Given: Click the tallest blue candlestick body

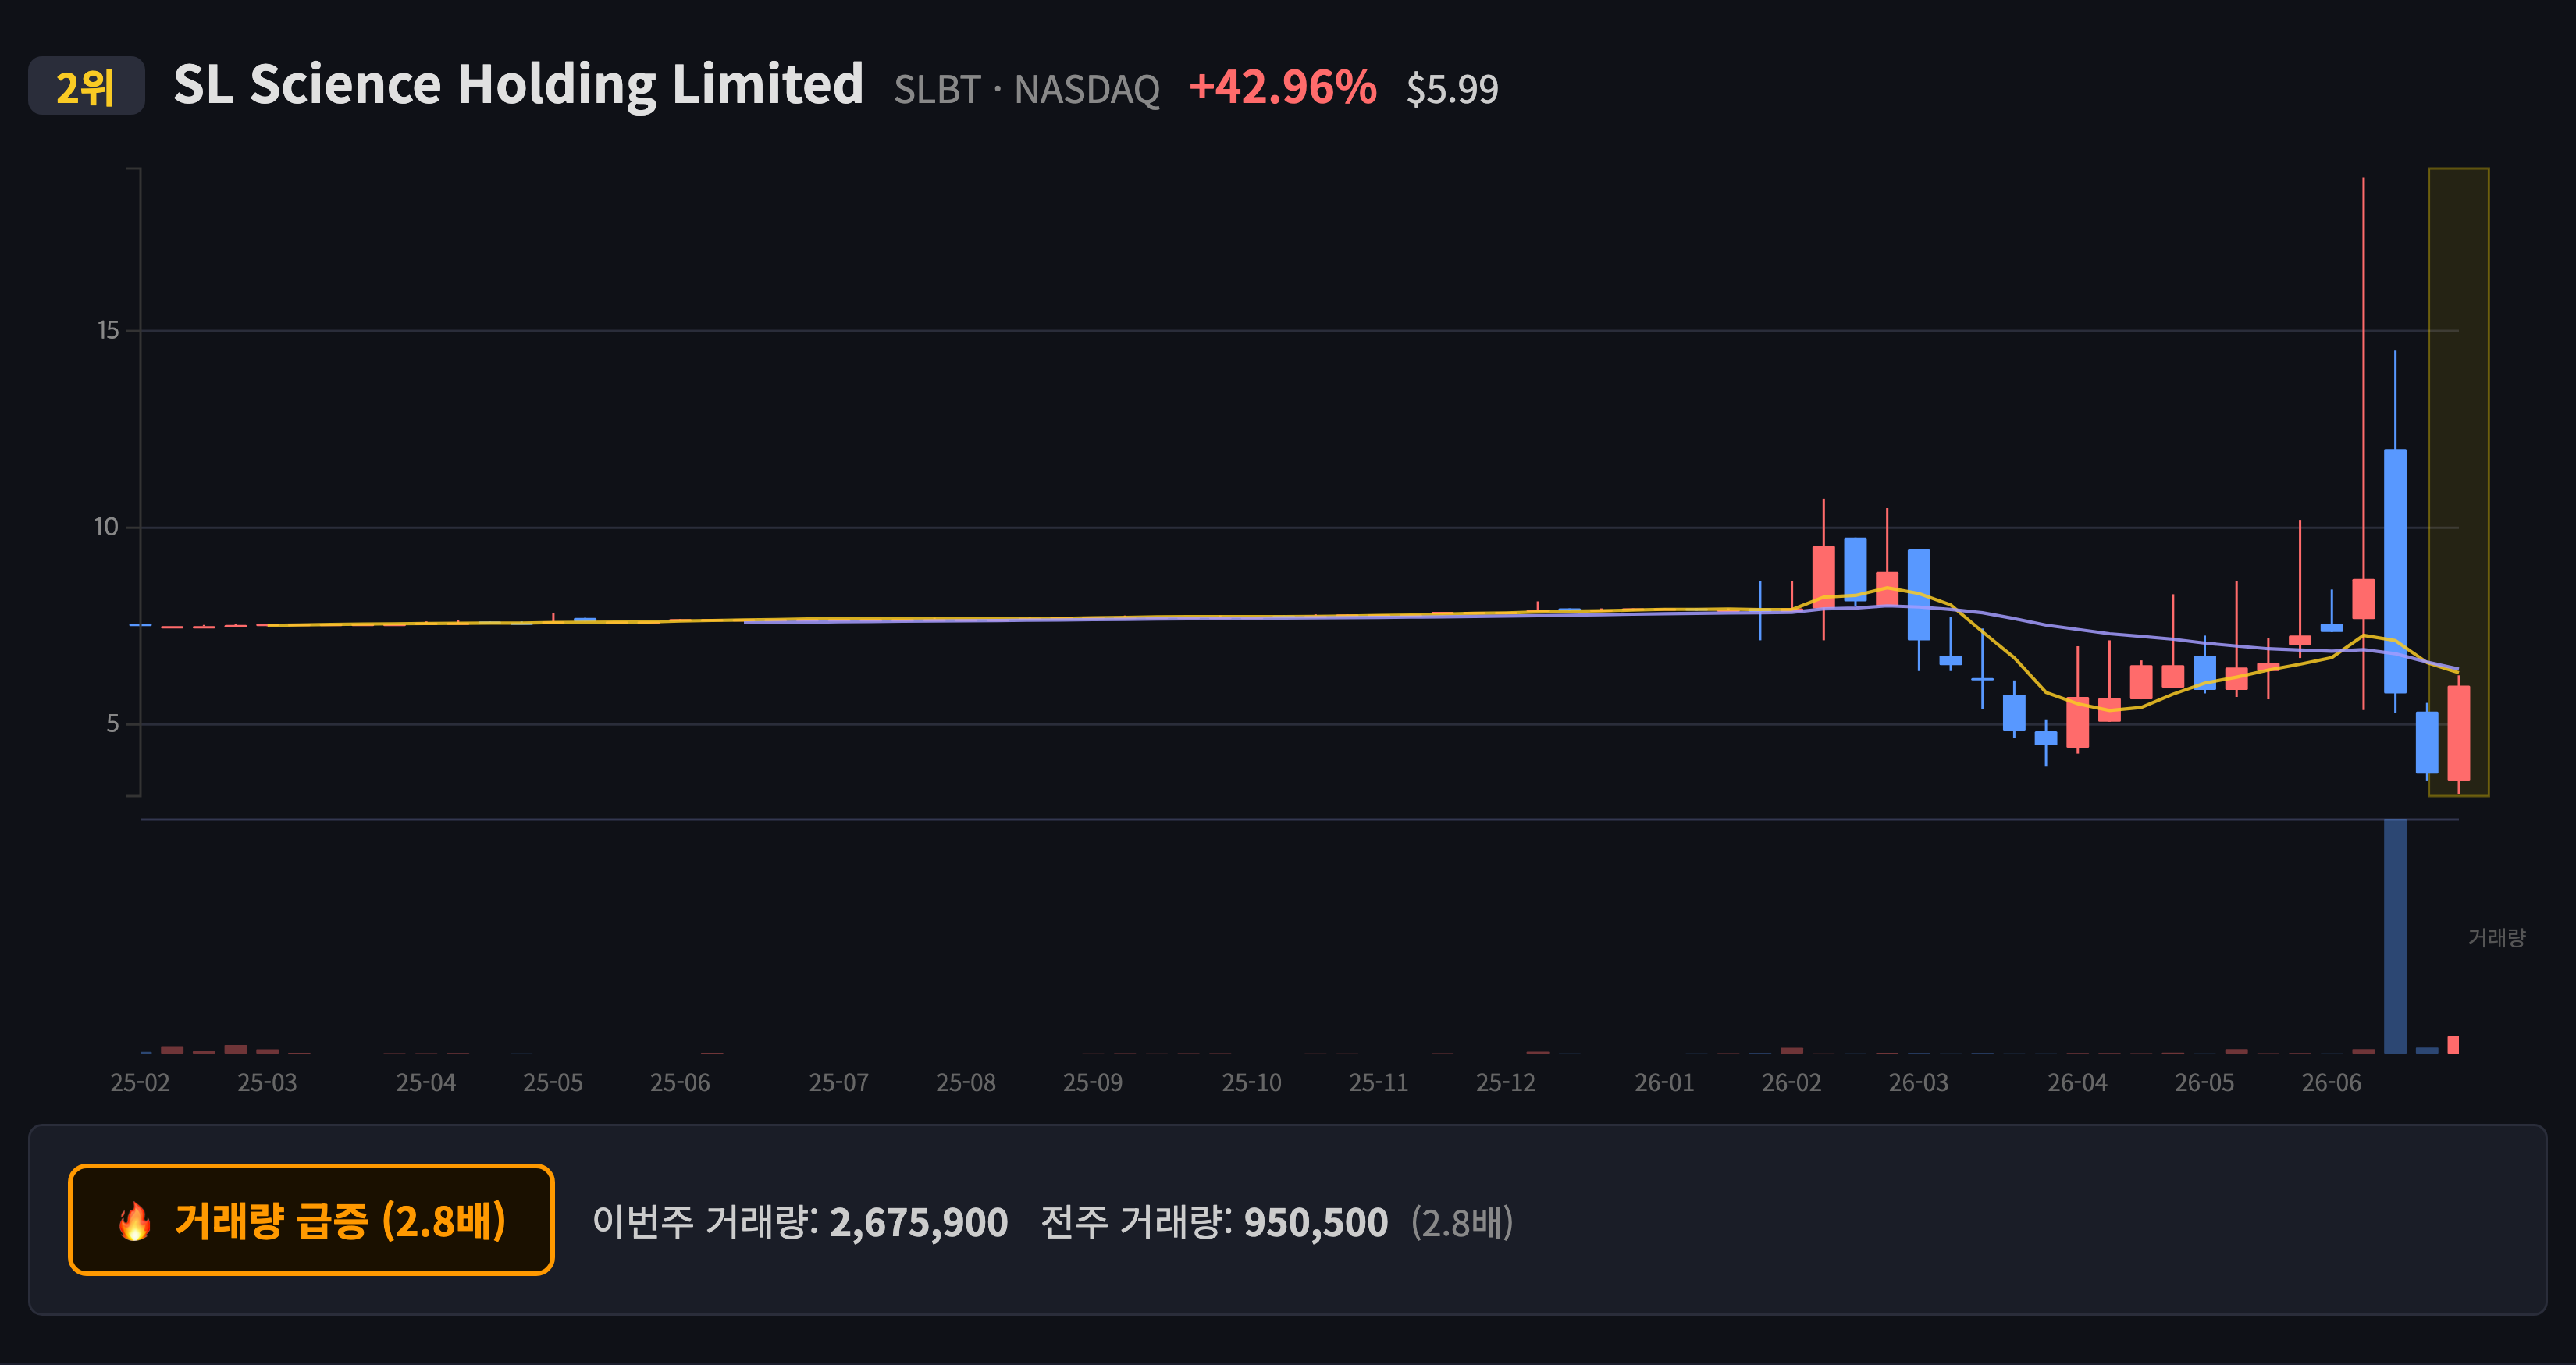Looking at the screenshot, I should [x=2395, y=571].
